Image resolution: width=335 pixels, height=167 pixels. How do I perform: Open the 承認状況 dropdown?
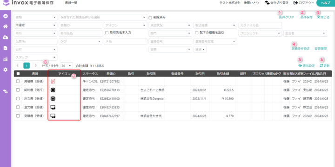170,26
